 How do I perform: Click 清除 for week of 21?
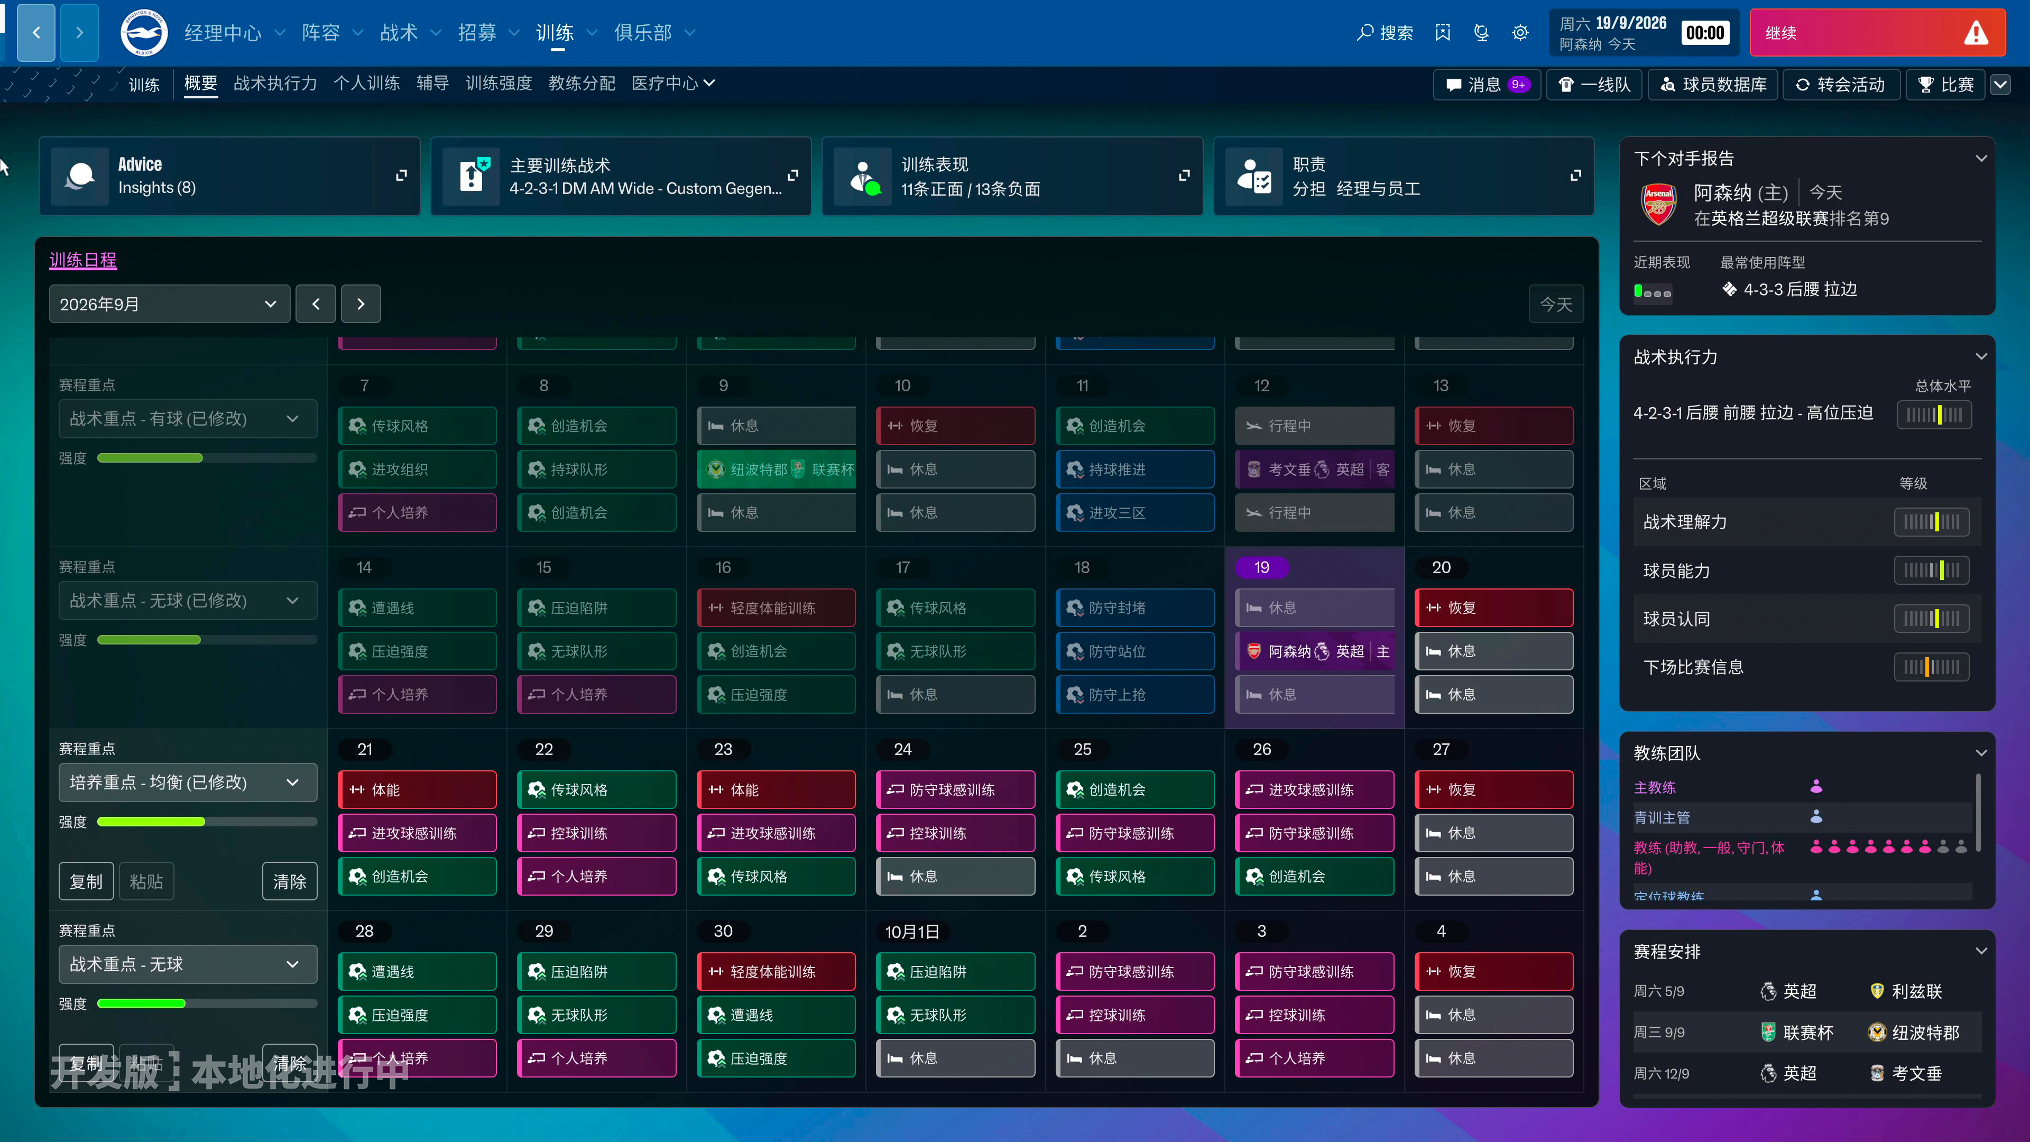(289, 881)
